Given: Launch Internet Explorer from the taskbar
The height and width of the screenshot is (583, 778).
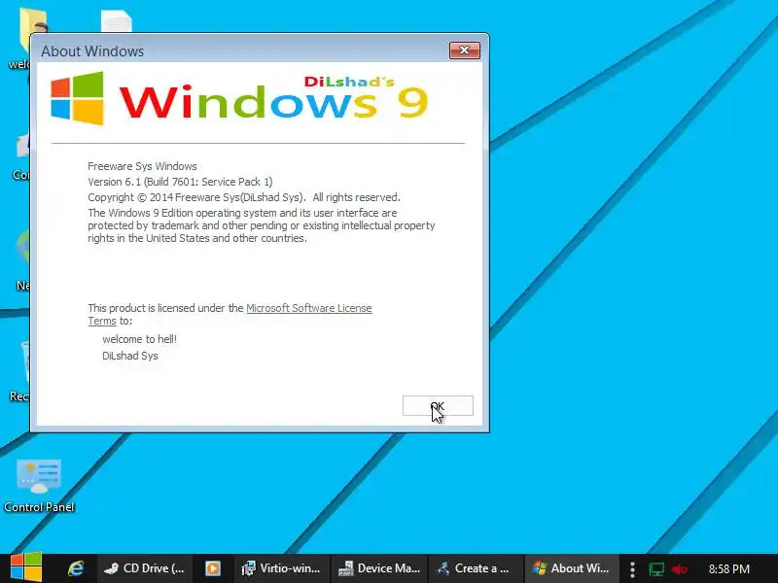Looking at the screenshot, I should tap(76, 568).
